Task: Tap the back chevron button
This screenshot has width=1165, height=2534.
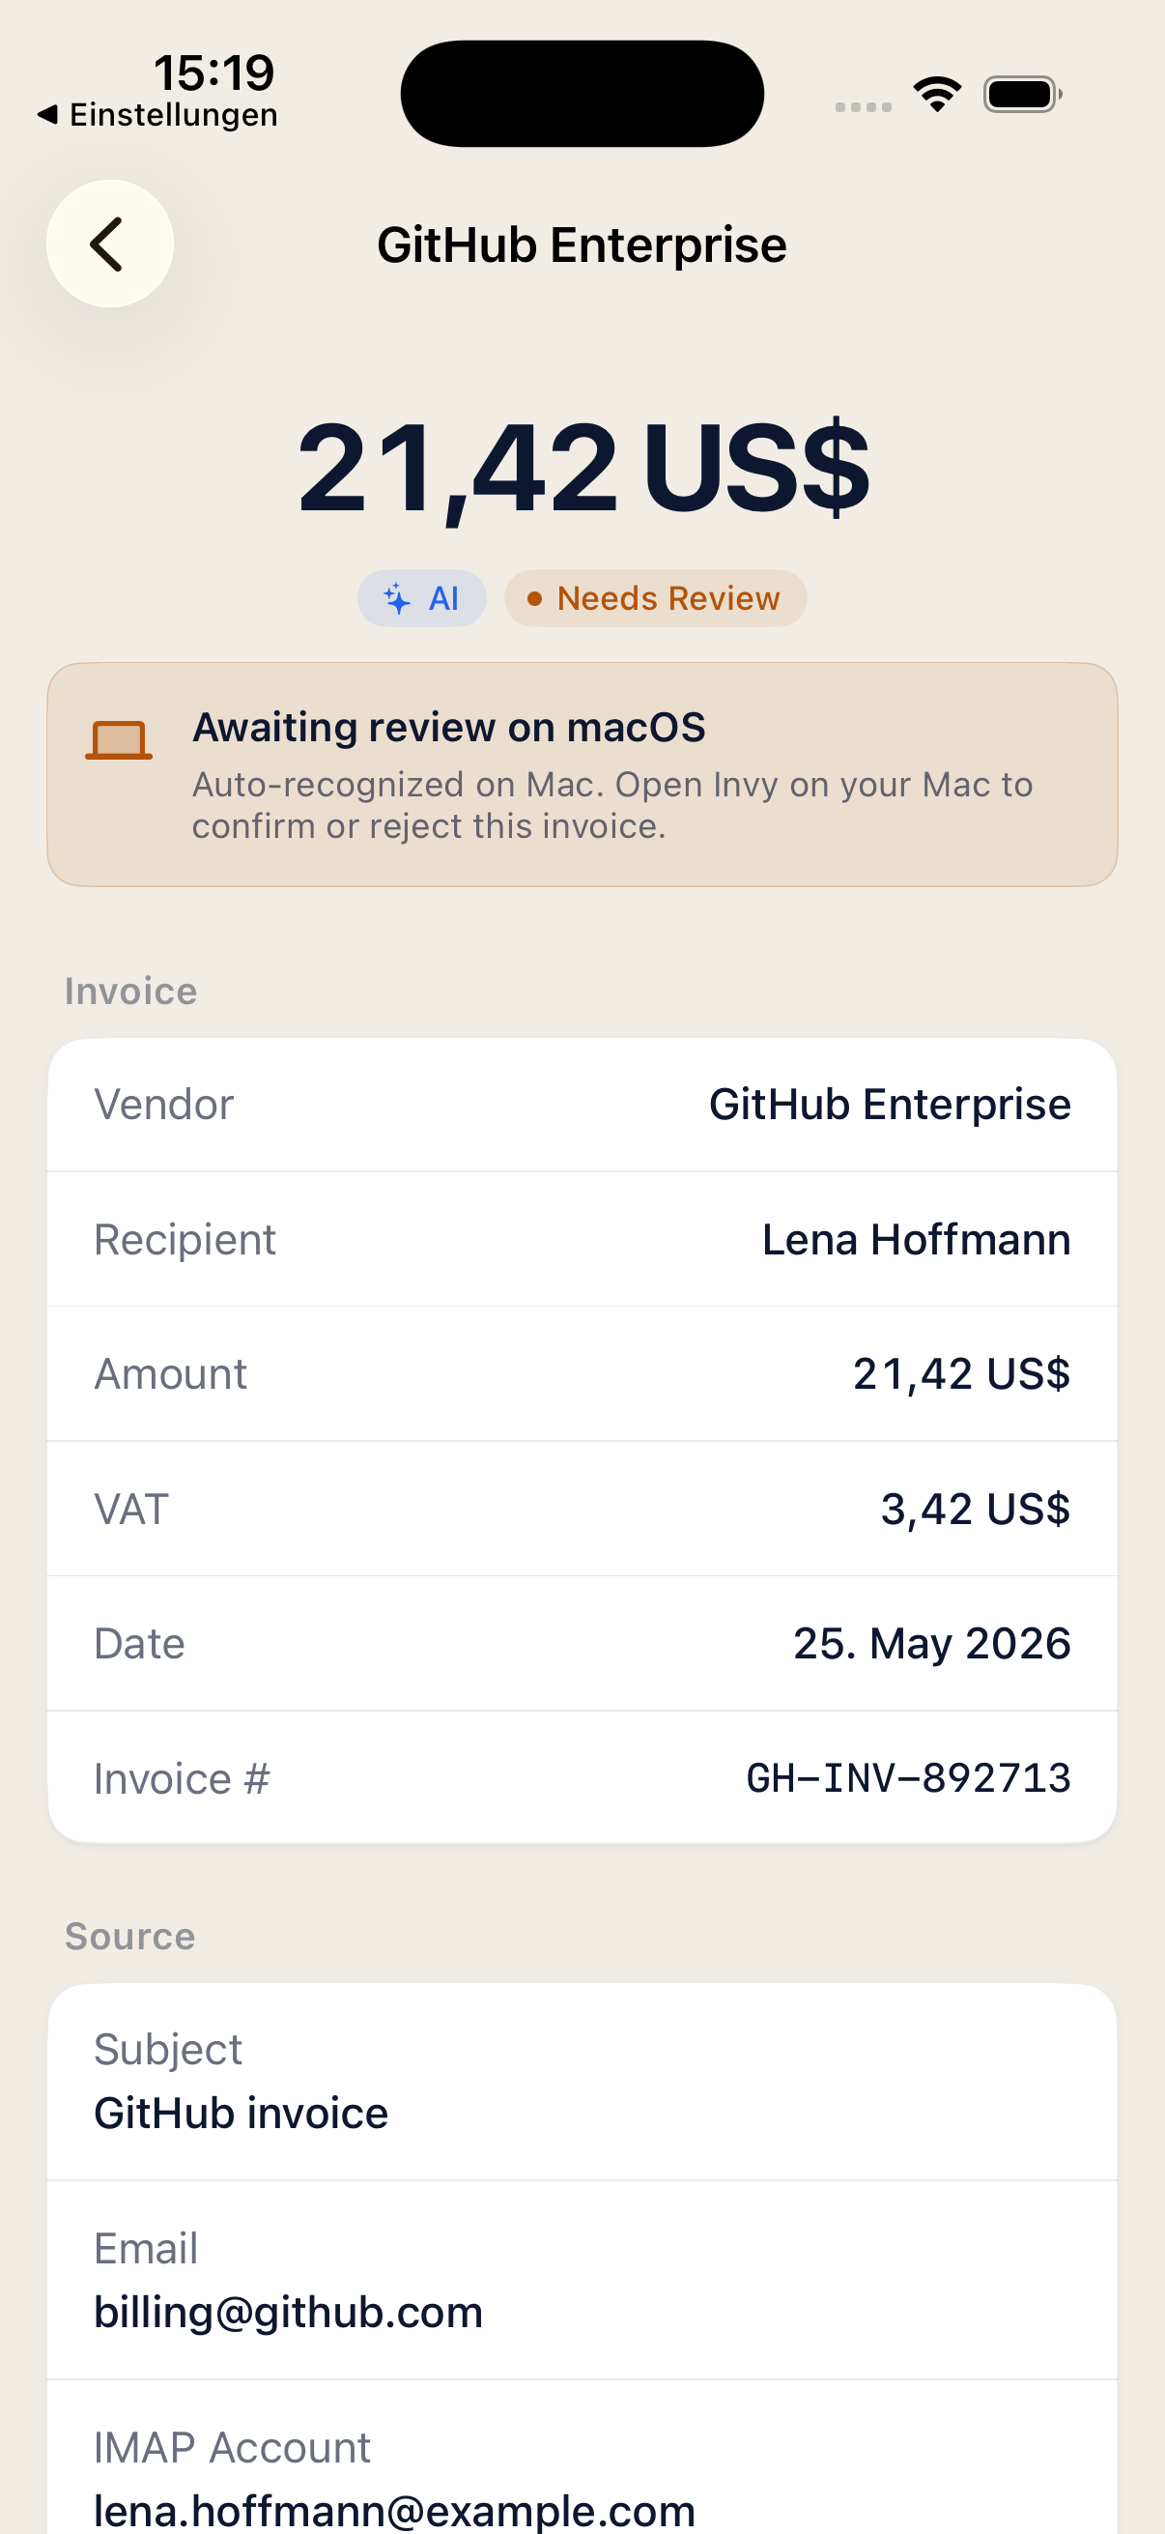Action: (x=110, y=244)
